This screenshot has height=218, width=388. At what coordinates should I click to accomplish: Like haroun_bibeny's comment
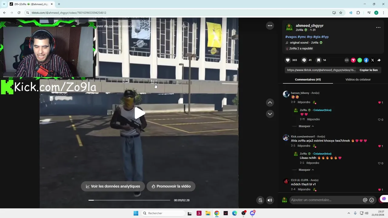pyautogui.click(x=379, y=103)
